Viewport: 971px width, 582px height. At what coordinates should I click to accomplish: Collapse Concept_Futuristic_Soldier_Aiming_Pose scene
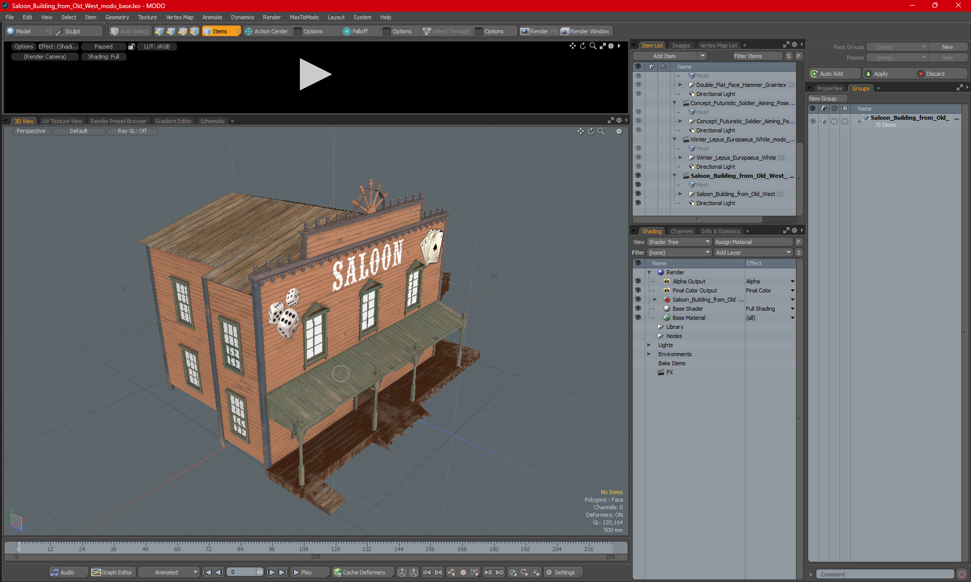[674, 103]
